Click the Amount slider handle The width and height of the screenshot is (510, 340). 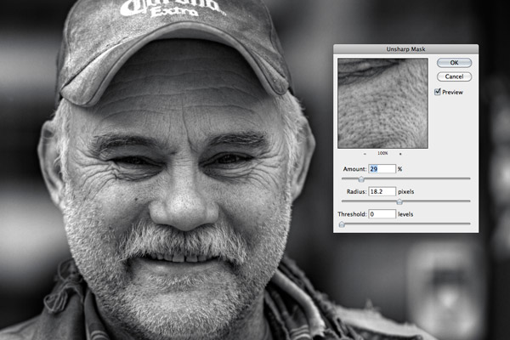361,179
